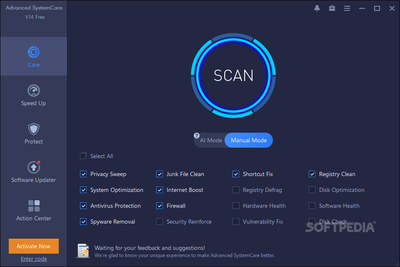Uncheck Antivirus Protection
The image size is (400, 267).
83,206
